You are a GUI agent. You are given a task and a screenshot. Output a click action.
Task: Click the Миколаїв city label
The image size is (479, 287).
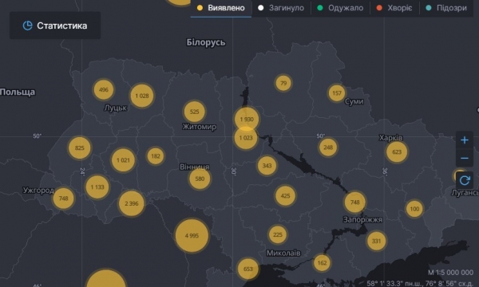pyautogui.click(x=283, y=253)
